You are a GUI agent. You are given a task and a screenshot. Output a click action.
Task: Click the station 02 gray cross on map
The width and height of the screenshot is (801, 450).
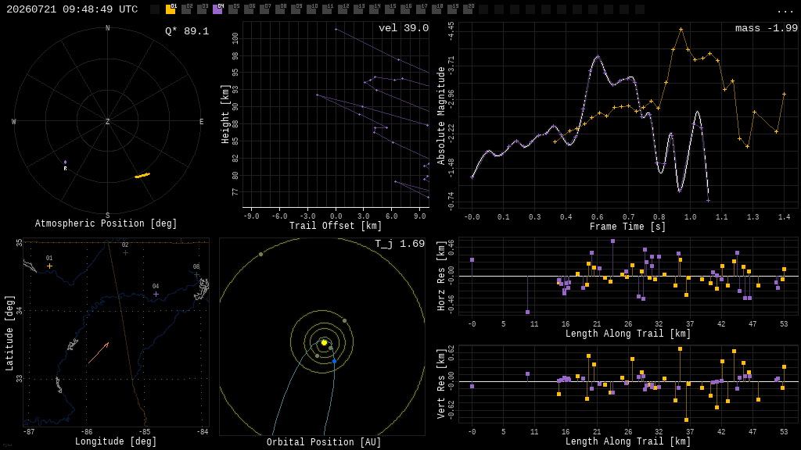pos(125,252)
